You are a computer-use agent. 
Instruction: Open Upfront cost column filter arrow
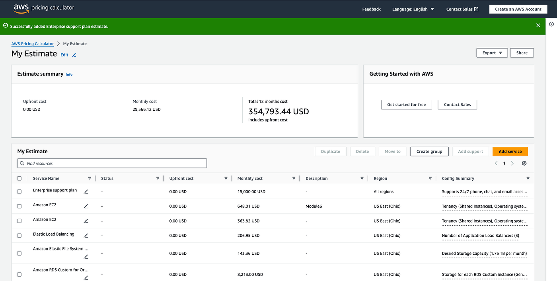tap(226, 179)
